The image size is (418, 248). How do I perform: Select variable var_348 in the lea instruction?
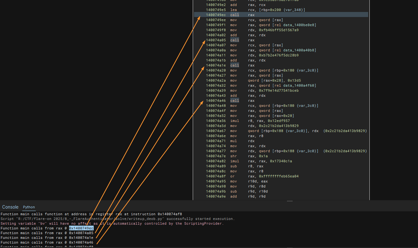(x=296, y=10)
